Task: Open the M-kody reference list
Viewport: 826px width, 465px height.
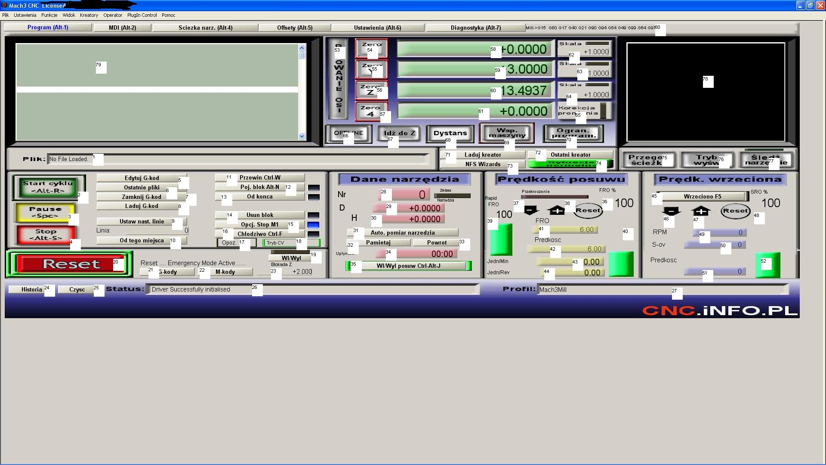Action: click(x=225, y=272)
